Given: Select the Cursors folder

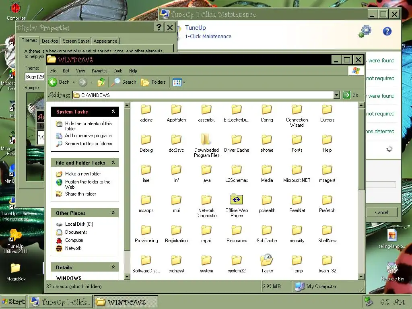Looking at the screenshot, I should click(x=327, y=113).
